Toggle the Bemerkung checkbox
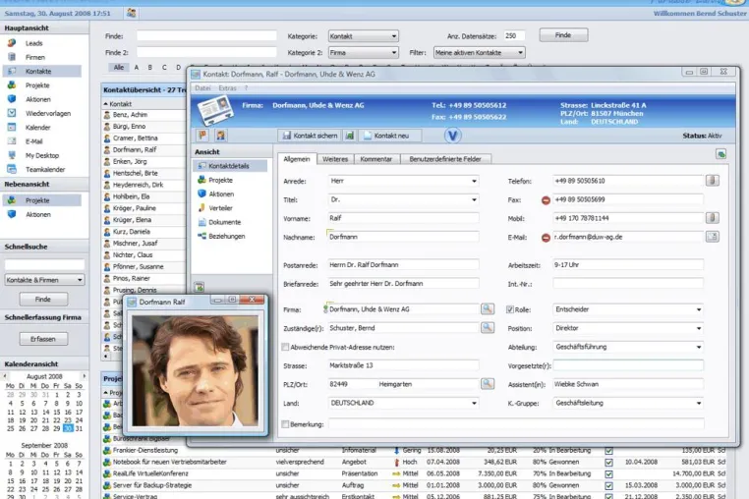 coord(285,424)
